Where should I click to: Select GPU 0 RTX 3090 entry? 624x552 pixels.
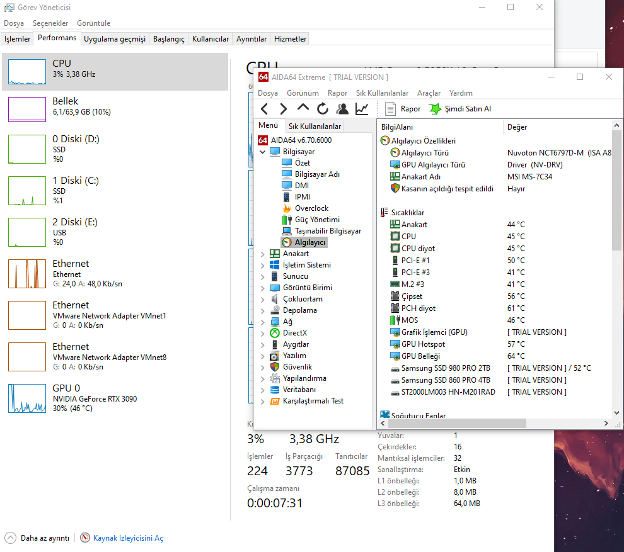(115, 398)
